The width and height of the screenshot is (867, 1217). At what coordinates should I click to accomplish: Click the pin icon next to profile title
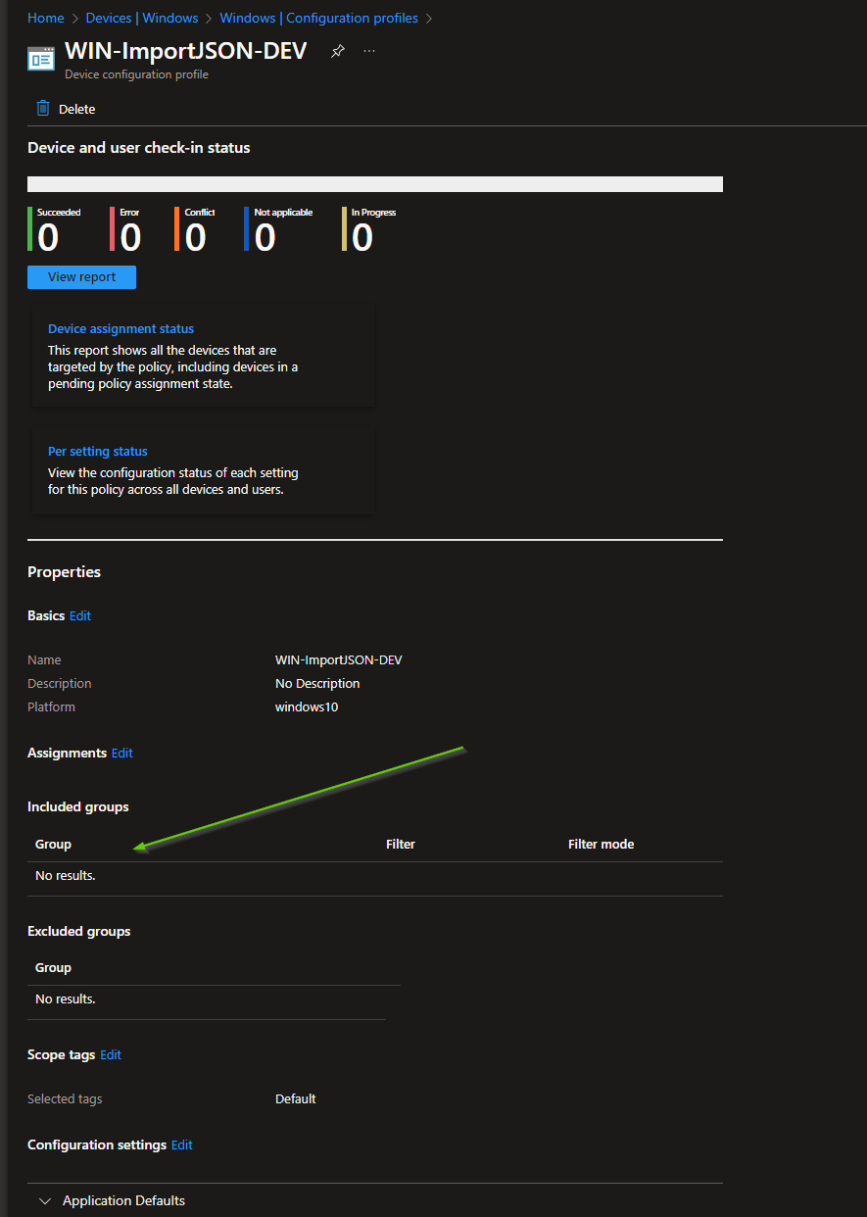point(338,52)
